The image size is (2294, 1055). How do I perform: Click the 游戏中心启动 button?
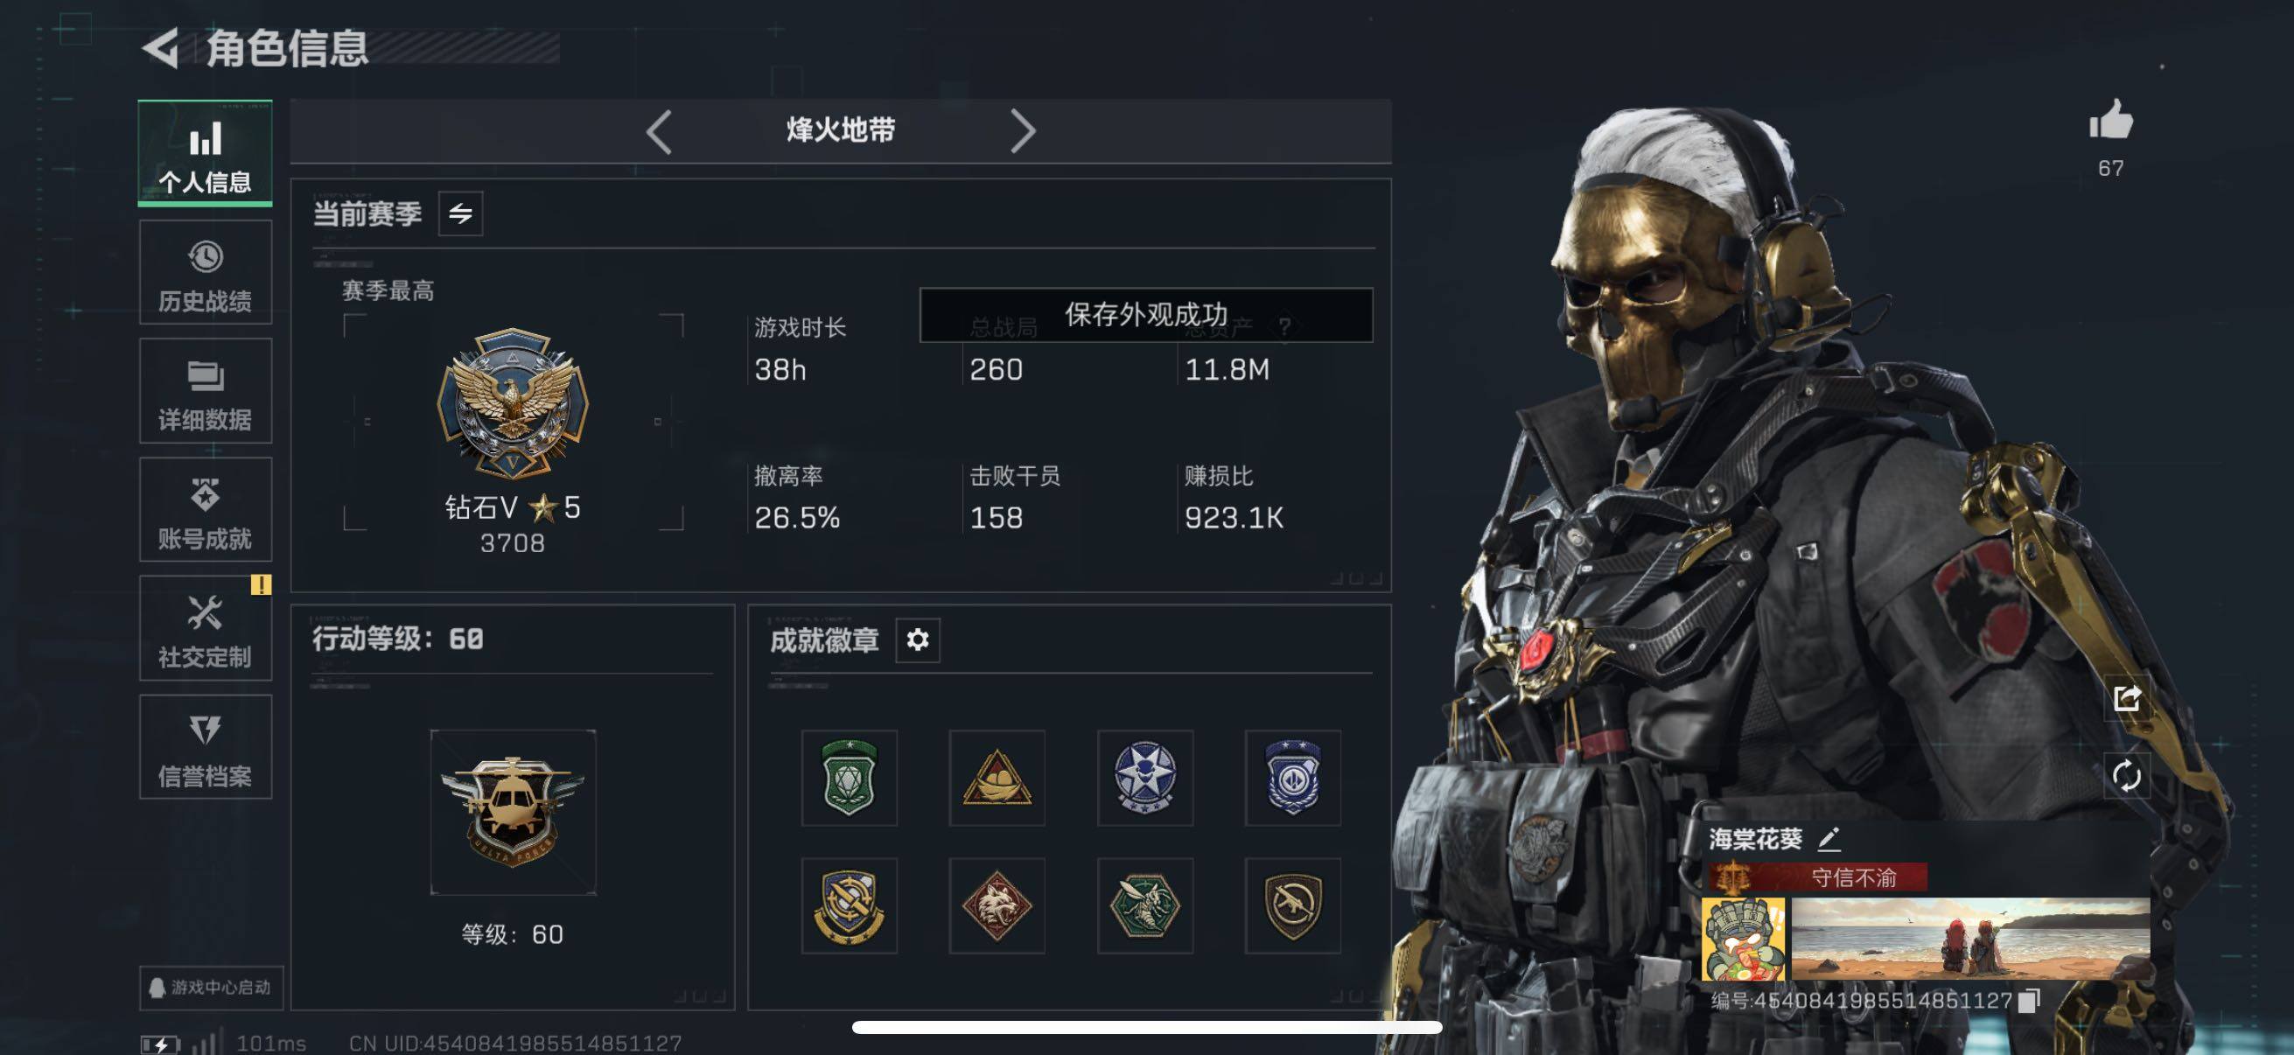tap(211, 988)
